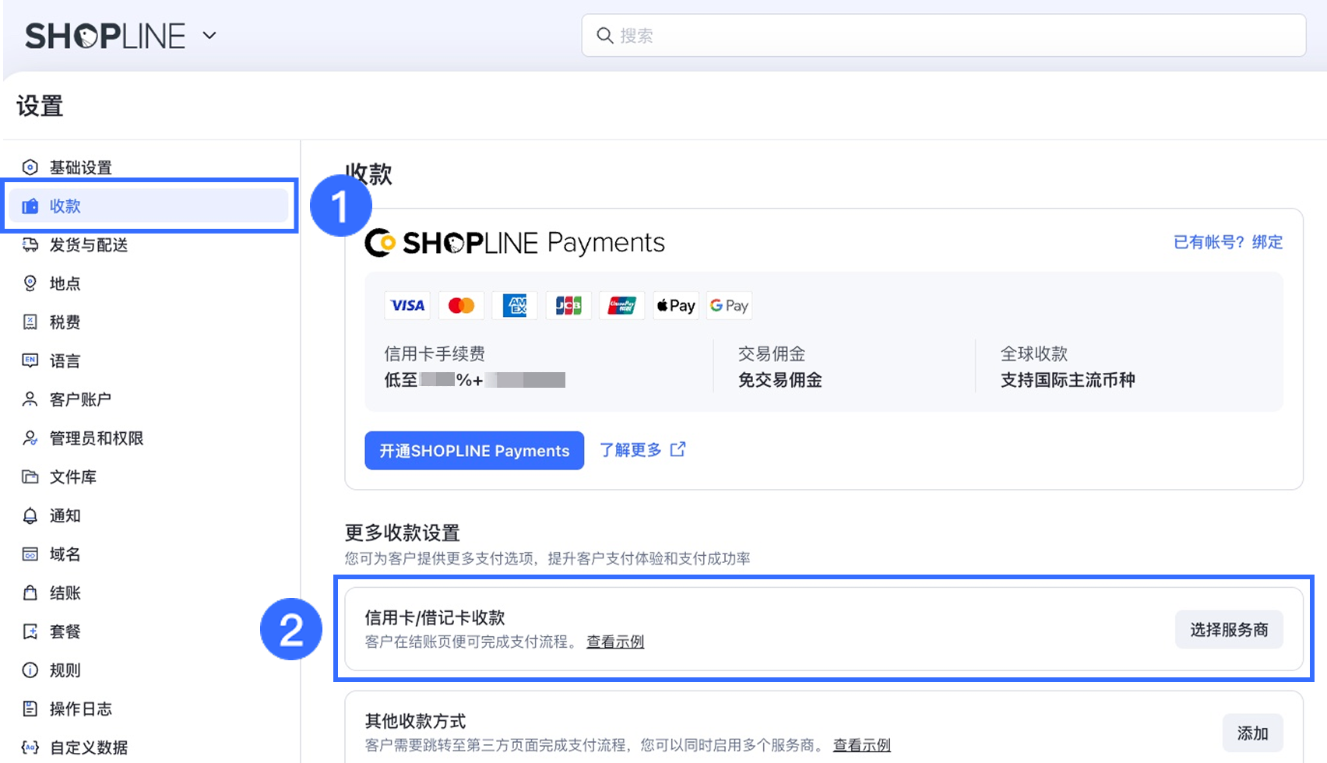This screenshot has height=763, width=1327.
Task: Click the folder icon beside 文件库
Action: [30, 476]
